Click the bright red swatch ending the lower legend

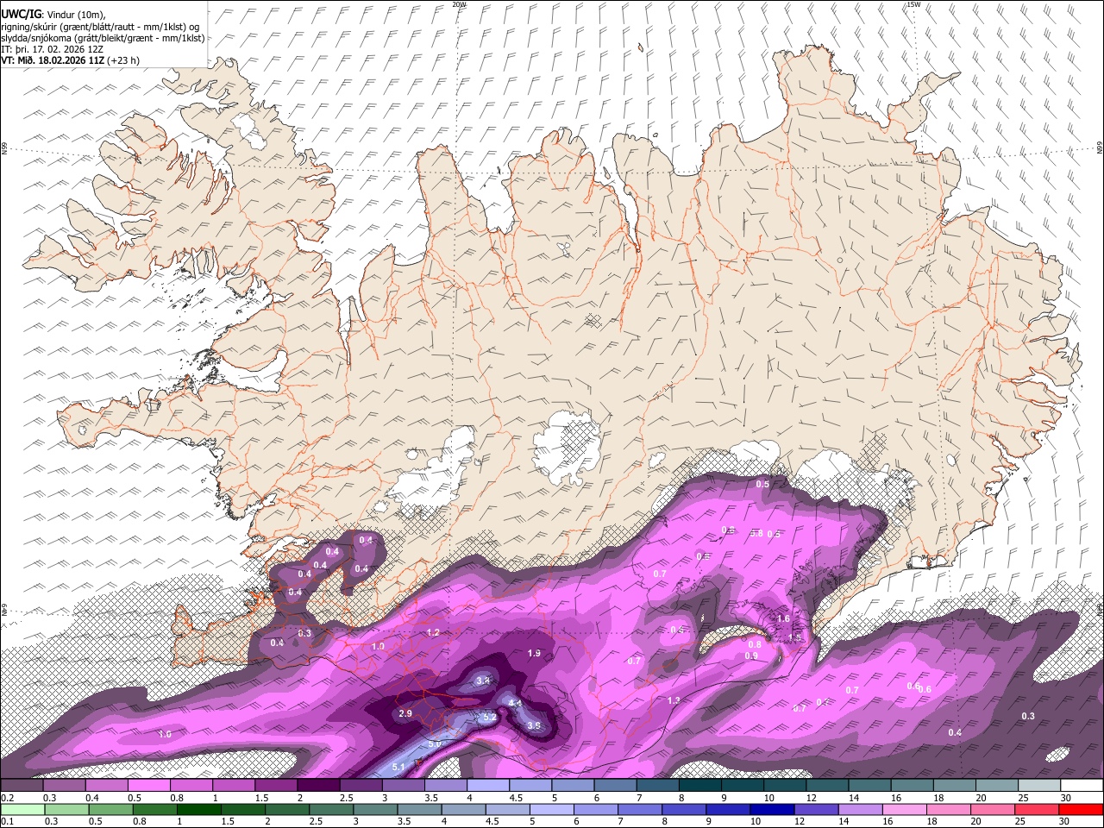click(1082, 810)
